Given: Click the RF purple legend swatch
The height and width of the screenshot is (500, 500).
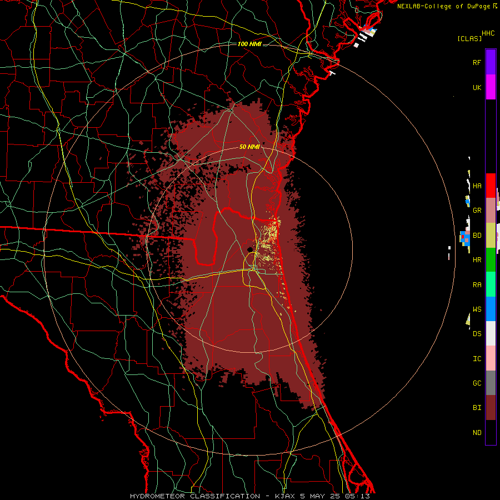Looking at the screenshot, I should (x=491, y=62).
